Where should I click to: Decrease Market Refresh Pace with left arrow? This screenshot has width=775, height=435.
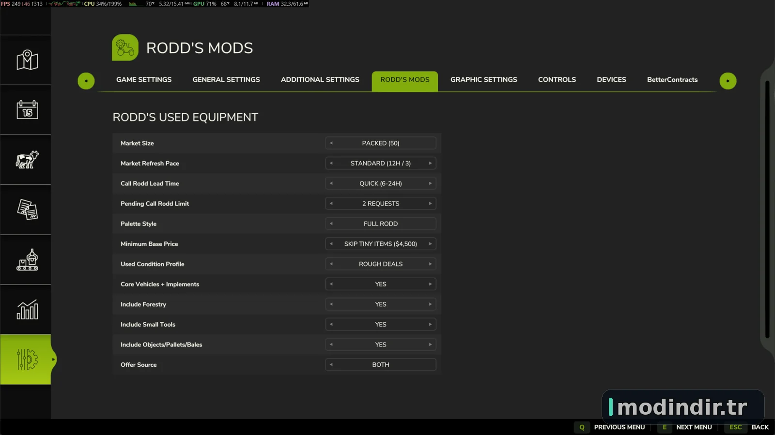coord(331,164)
